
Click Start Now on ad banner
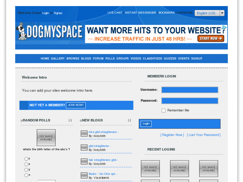(x=211, y=38)
